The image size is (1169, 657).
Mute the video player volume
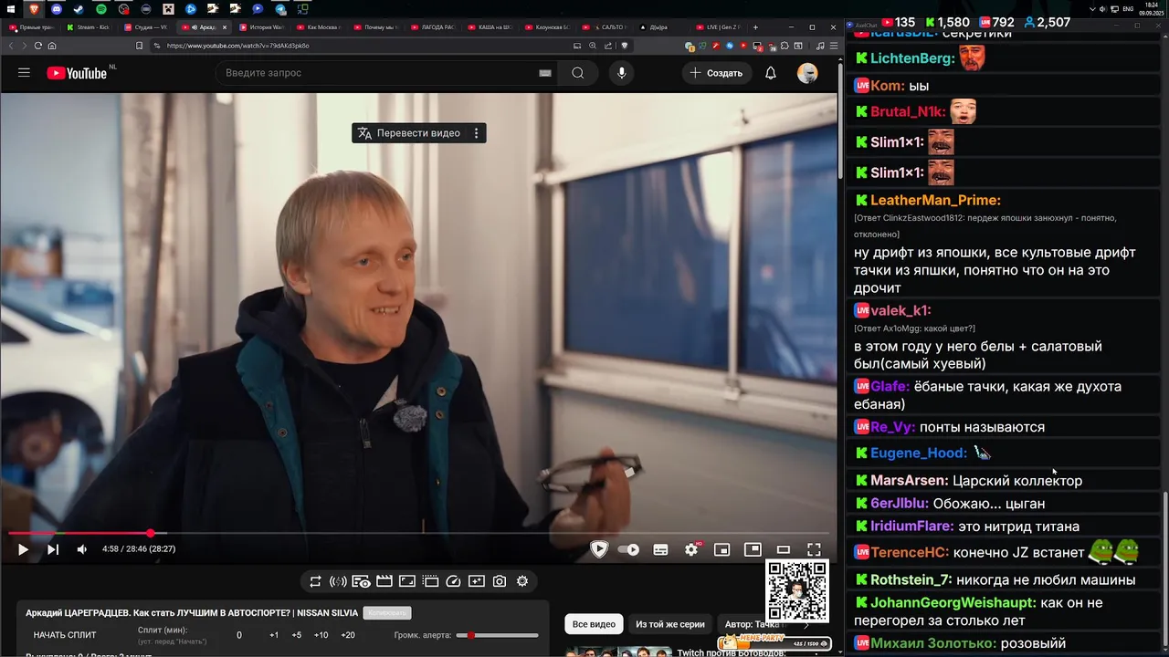click(82, 549)
